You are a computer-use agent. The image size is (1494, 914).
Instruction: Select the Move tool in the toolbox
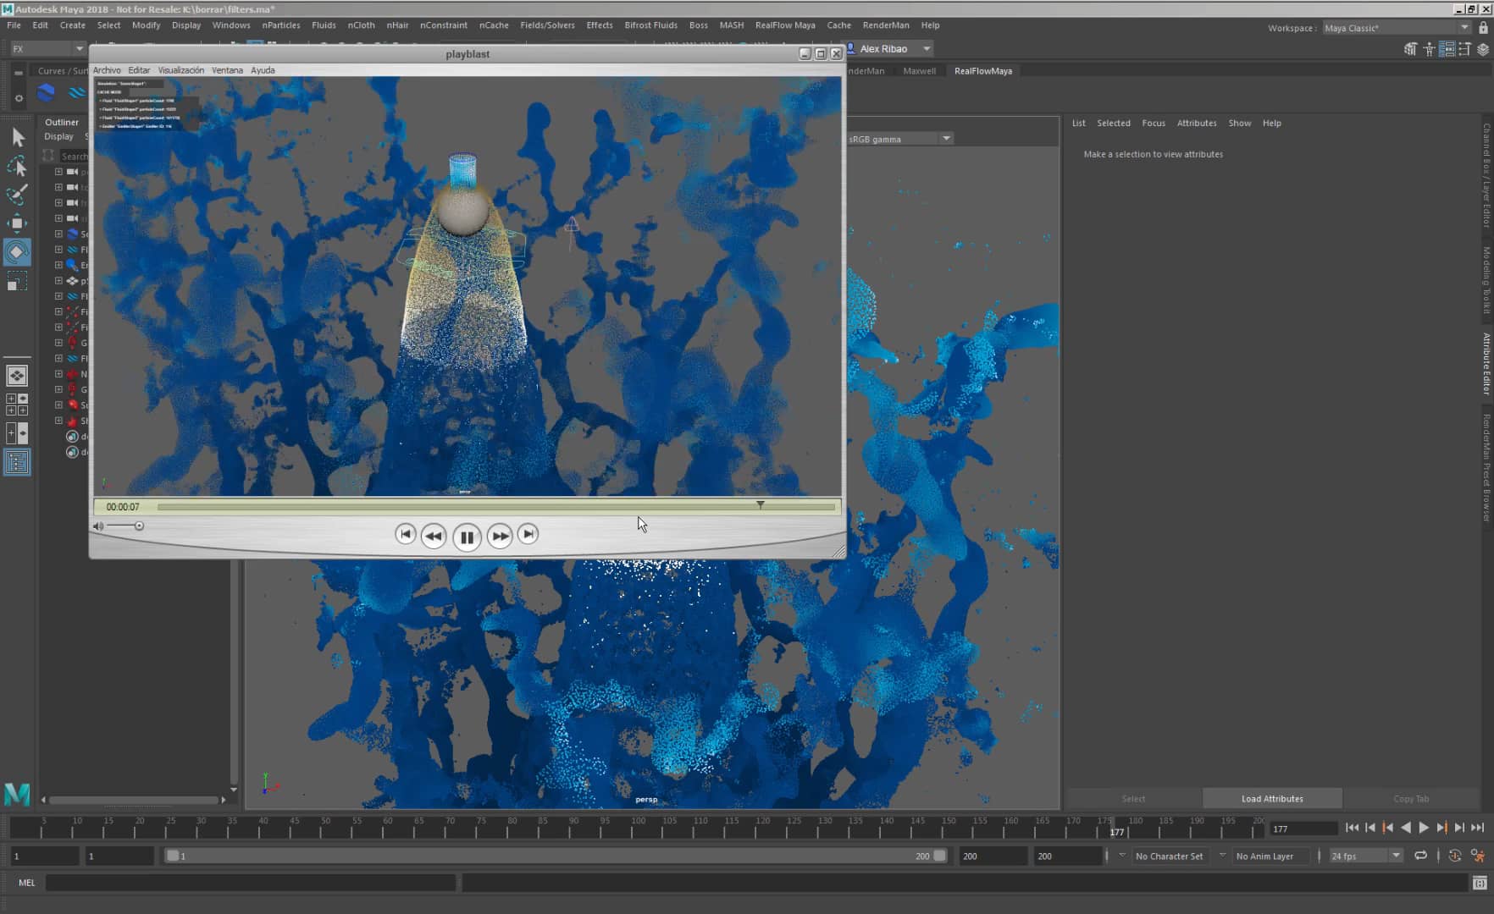[18, 223]
